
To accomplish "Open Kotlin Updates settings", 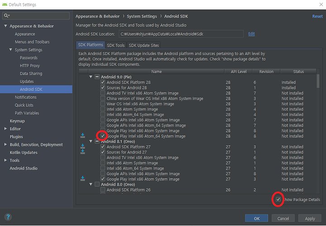I will click(24, 152).
